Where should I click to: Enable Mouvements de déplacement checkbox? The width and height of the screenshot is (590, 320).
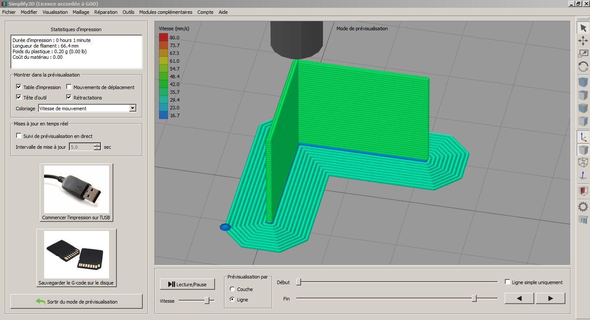(69, 87)
